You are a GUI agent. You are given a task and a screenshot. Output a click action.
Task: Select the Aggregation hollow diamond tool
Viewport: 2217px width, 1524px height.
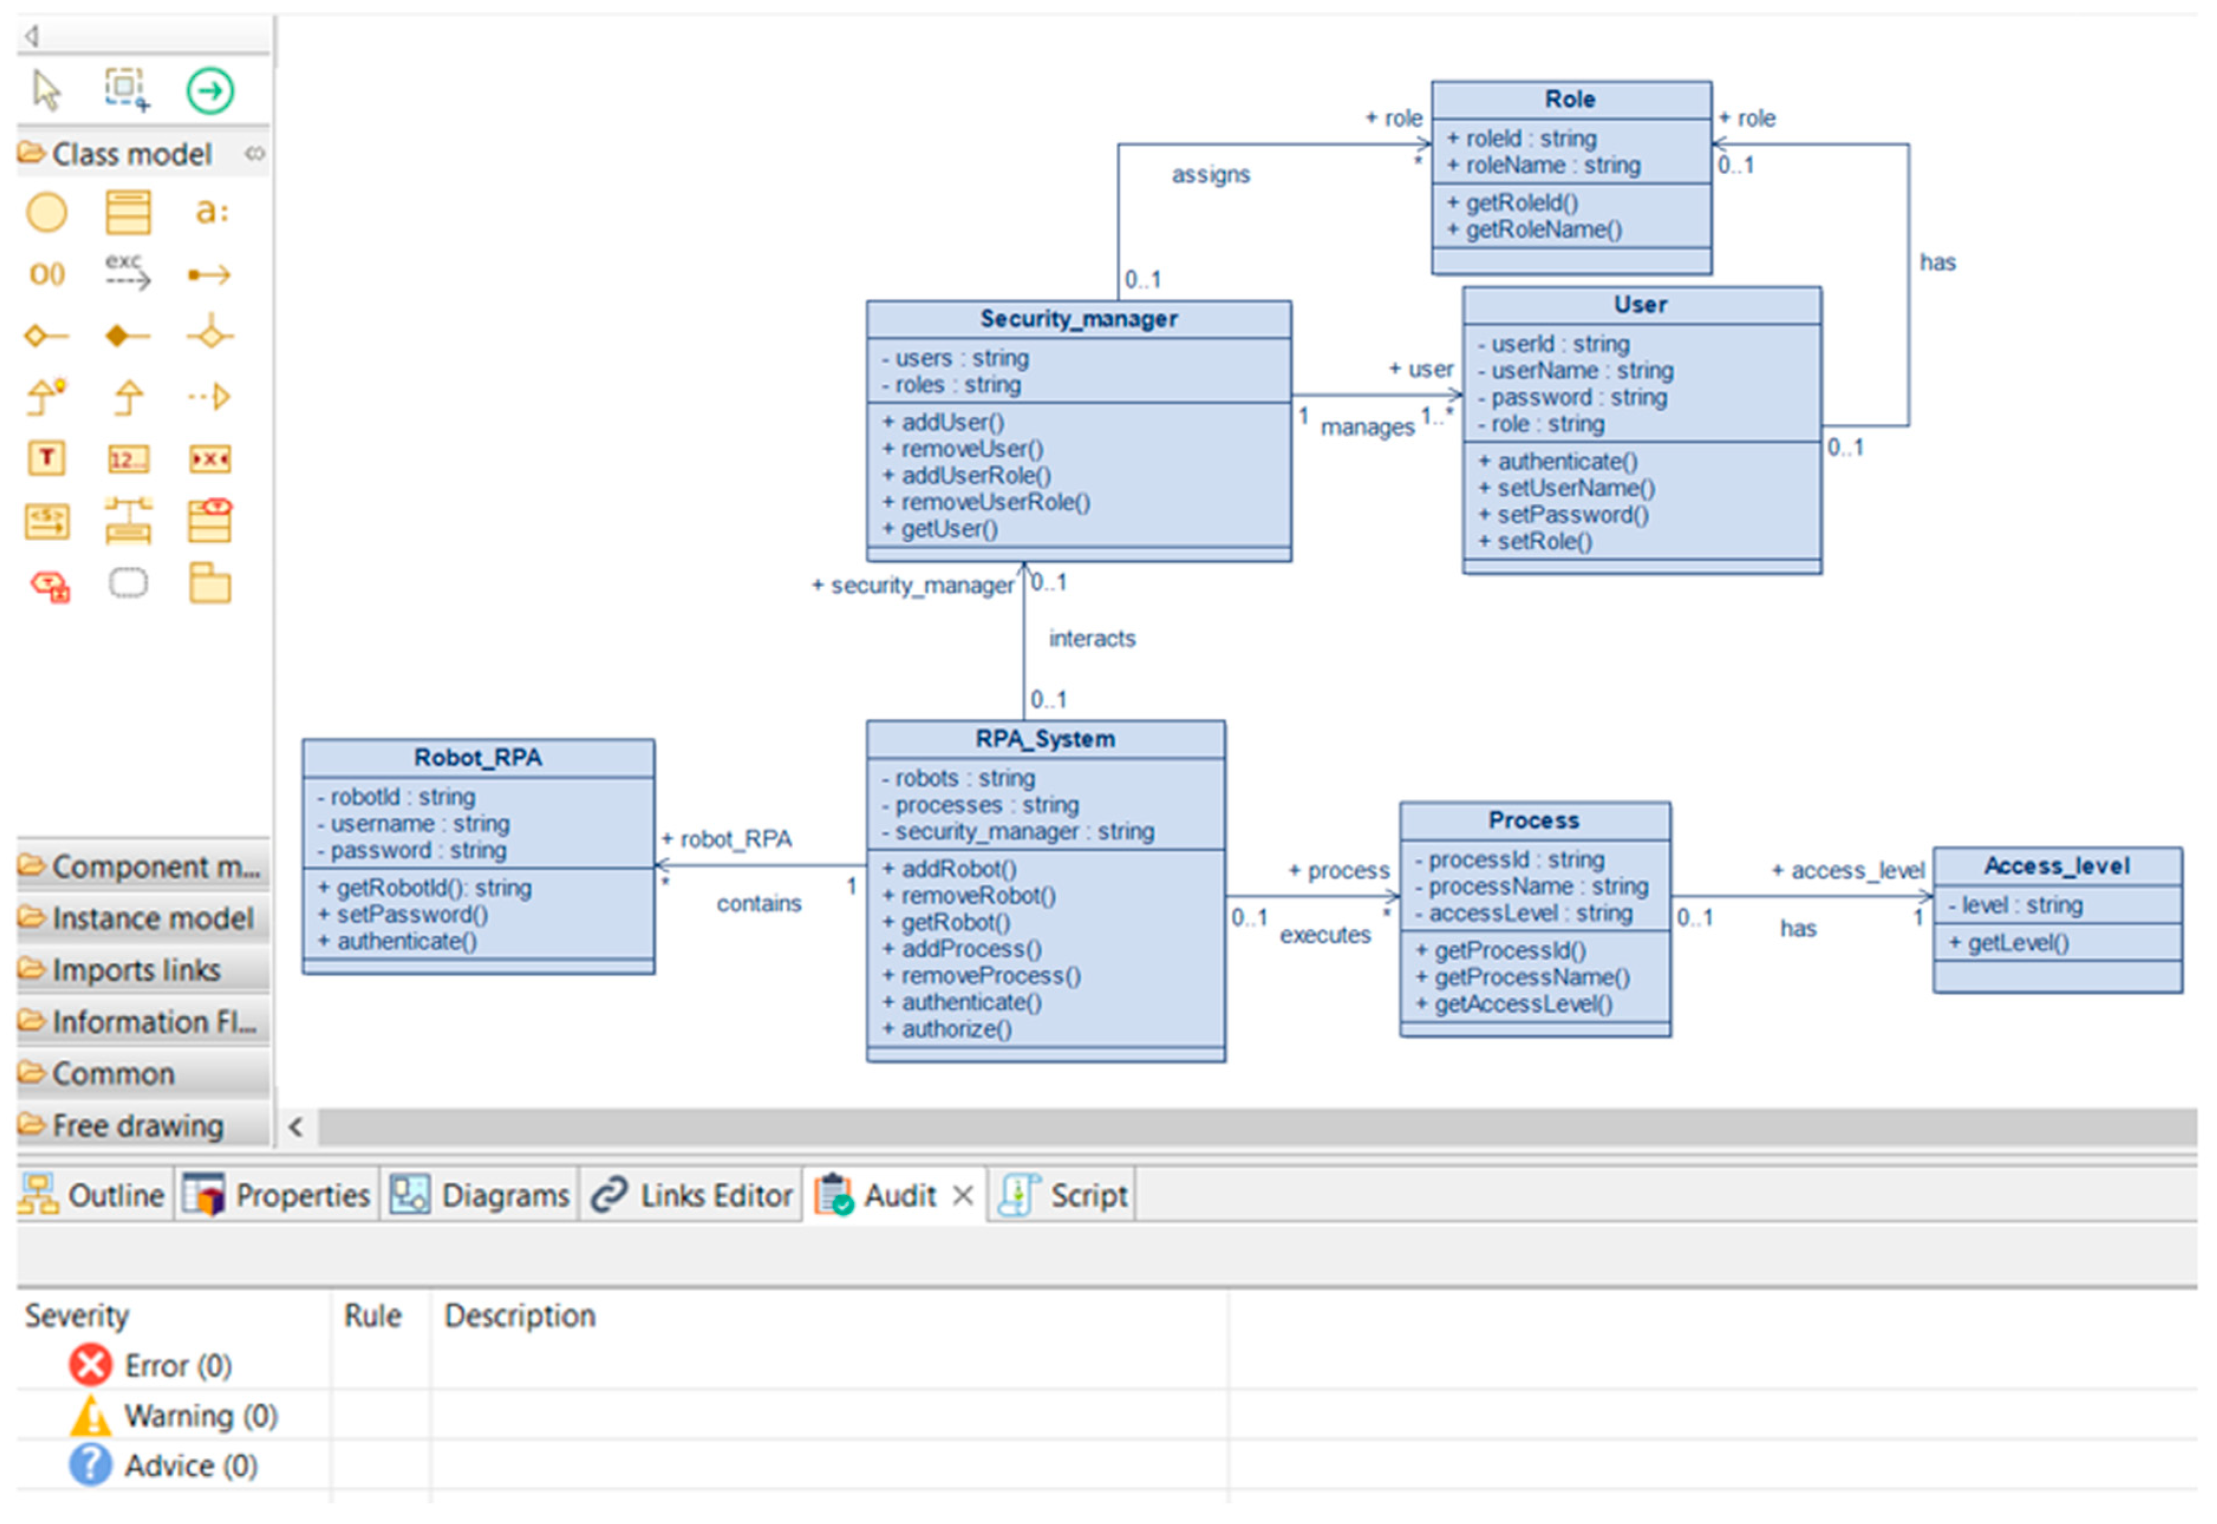pos(46,335)
